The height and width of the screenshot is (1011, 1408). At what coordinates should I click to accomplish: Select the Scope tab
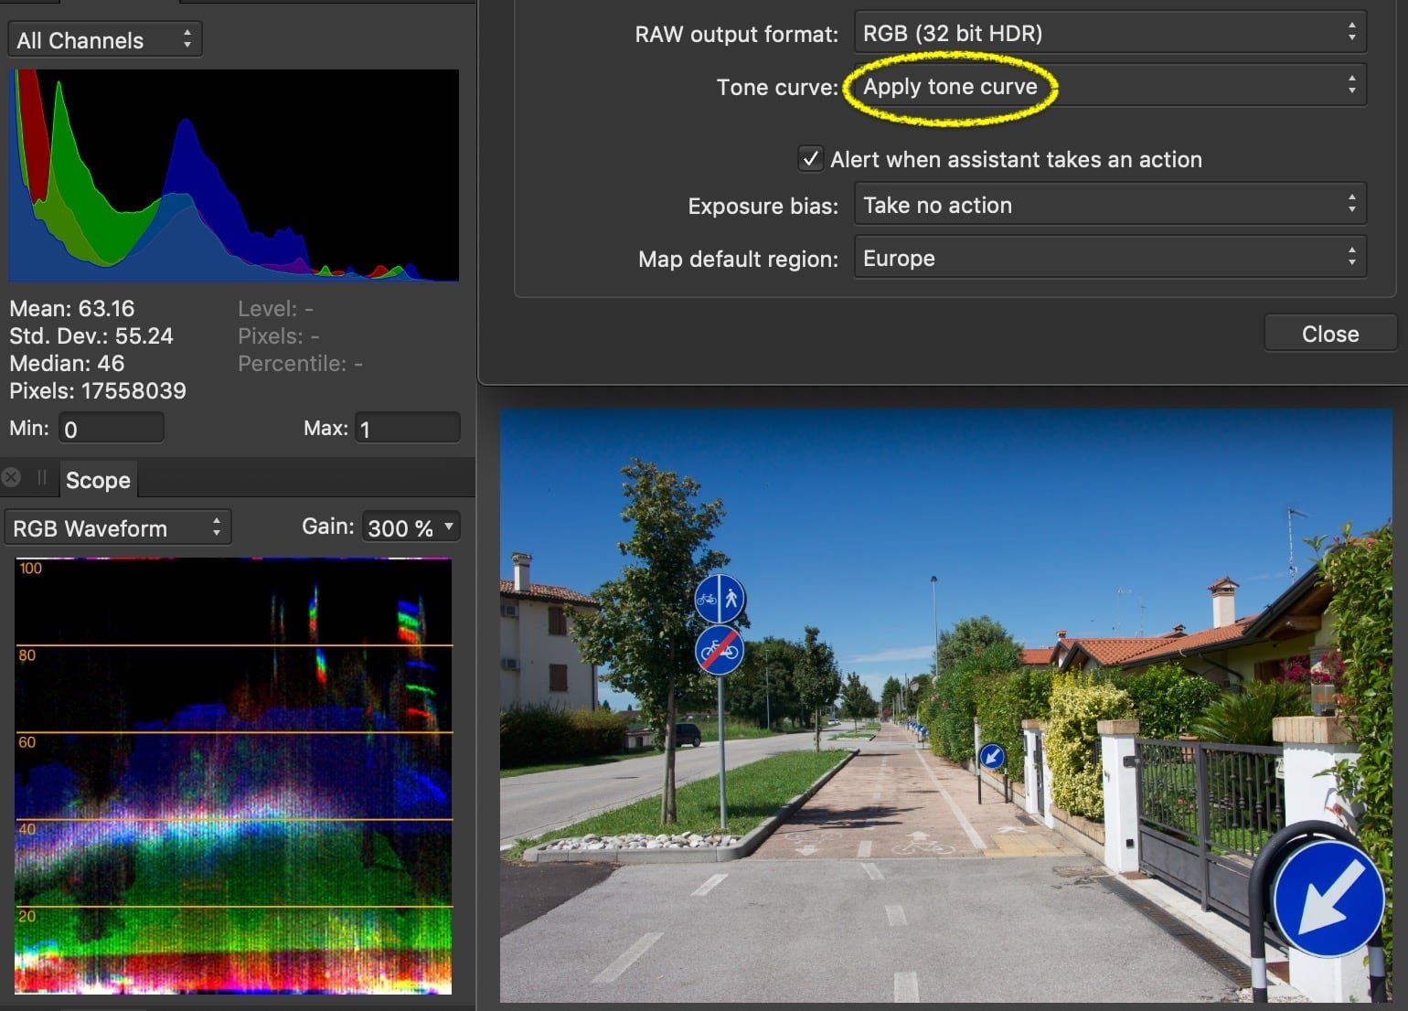[x=98, y=480]
